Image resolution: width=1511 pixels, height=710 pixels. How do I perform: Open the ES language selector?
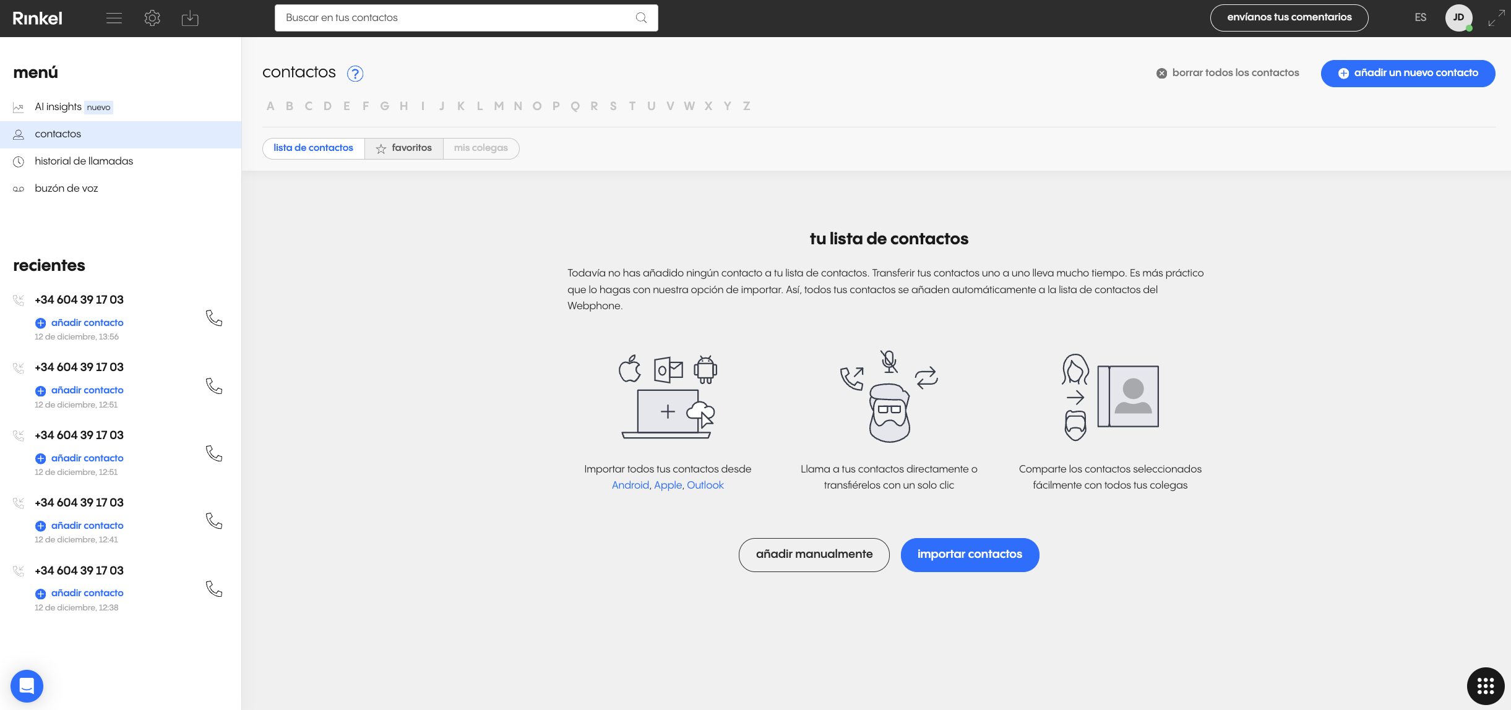[x=1420, y=17]
